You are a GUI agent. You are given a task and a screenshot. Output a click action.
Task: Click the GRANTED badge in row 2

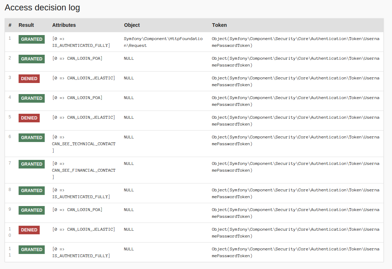coord(31,59)
